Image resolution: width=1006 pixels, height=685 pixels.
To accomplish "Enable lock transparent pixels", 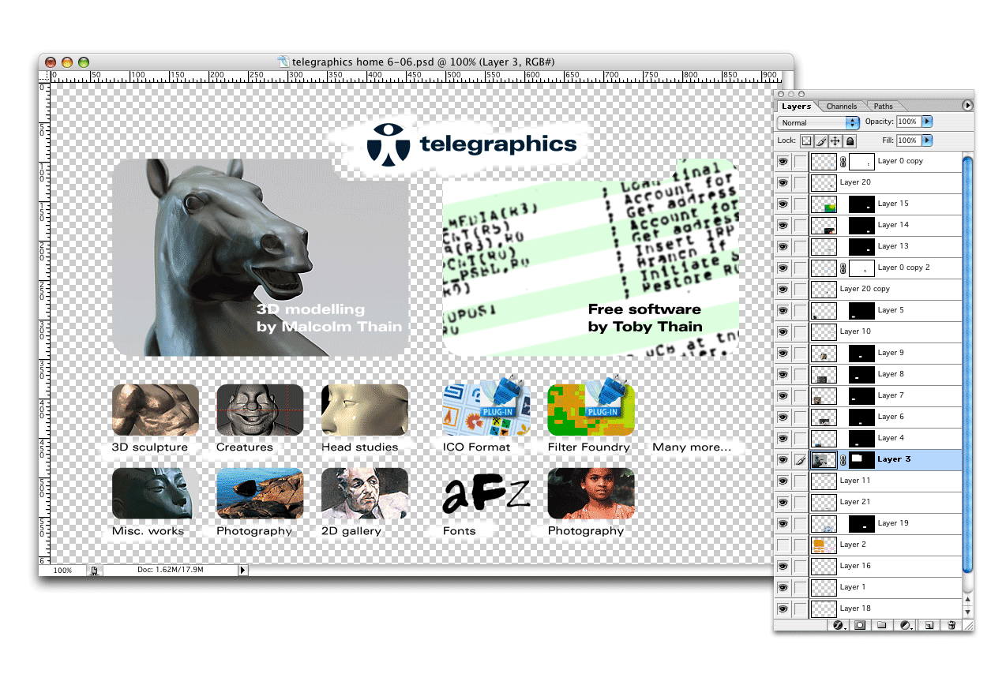I will 807,141.
